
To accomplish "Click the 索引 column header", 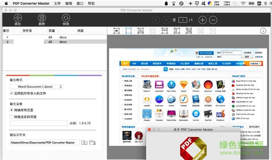I will (x=6, y=31).
